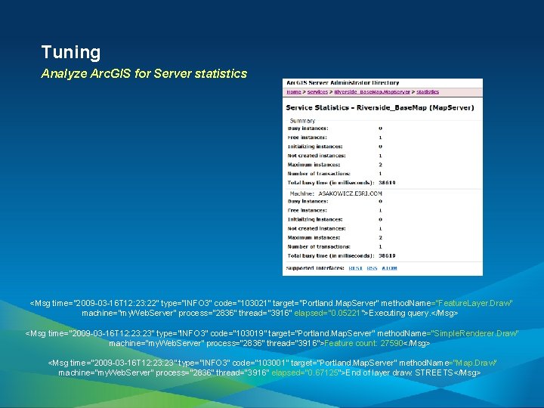Open the Home breadcrumb link
Viewport: 544px width, 408px height.
pyautogui.click(x=293, y=92)
